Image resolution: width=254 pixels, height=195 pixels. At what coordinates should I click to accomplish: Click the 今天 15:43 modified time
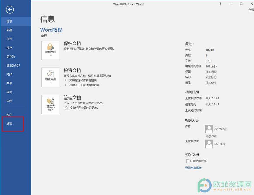click(212, 98)
